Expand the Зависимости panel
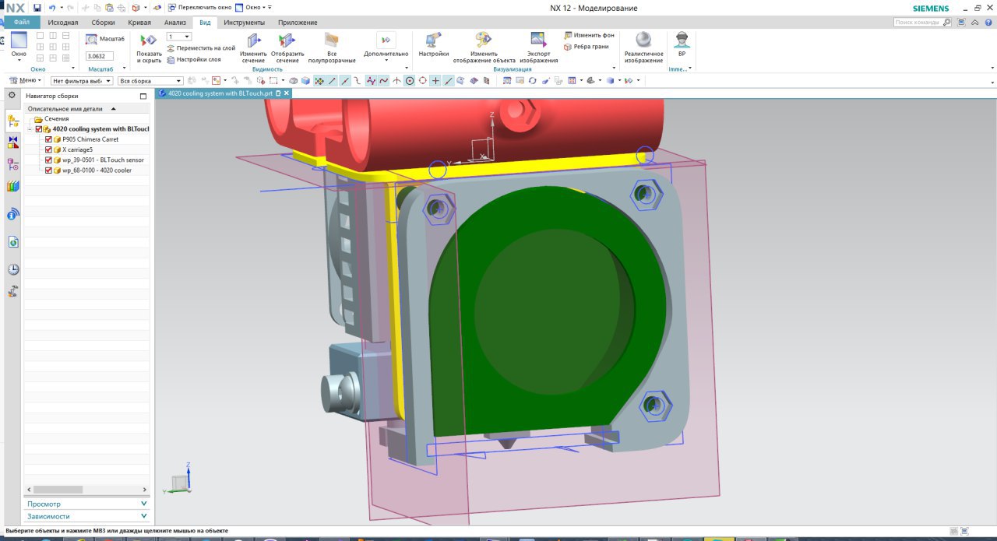Screen dimensions: 997x541 point(87,516)
